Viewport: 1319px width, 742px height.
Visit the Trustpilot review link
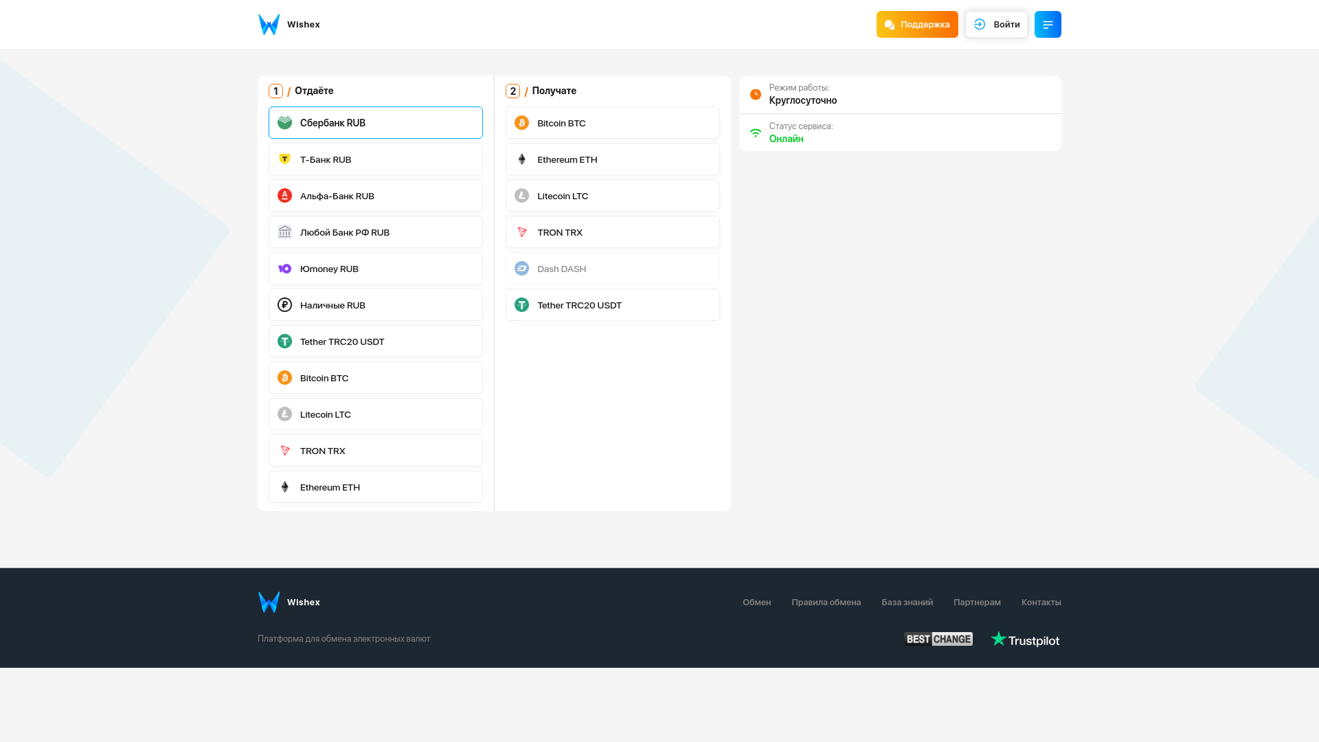1025,640
